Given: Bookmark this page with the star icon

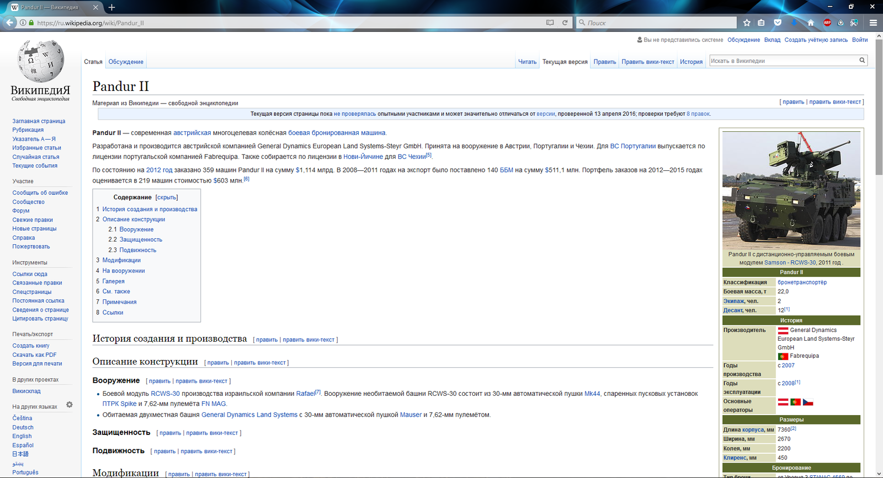Looking at the screenshot, I should pyautogui.click(x=747, y=23).
